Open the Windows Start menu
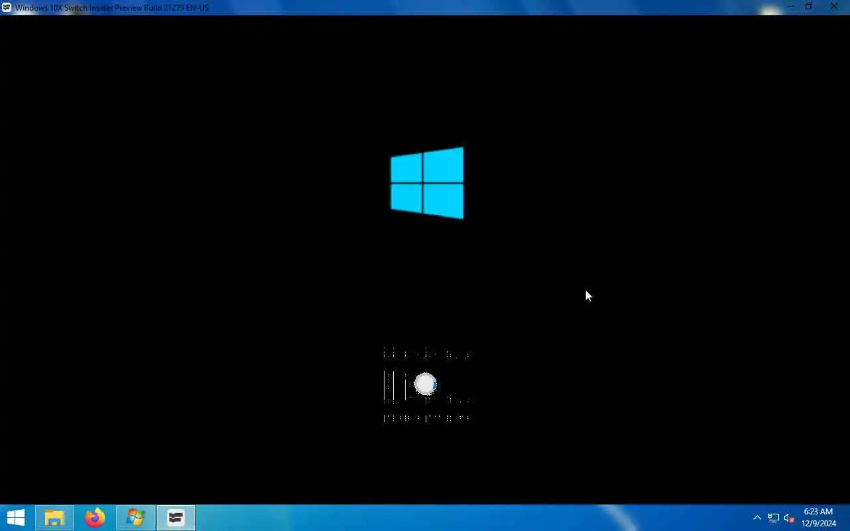850x531 pixels. coord(15,518)
